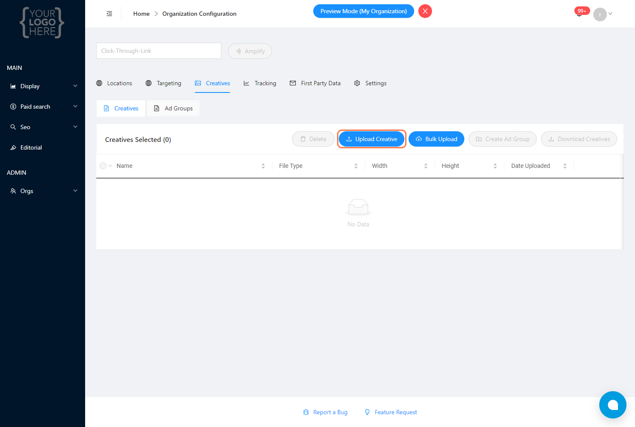Open the user account dropdown arrow
Viewport: 635px width, 427px height.
click(x=610, y=14)
